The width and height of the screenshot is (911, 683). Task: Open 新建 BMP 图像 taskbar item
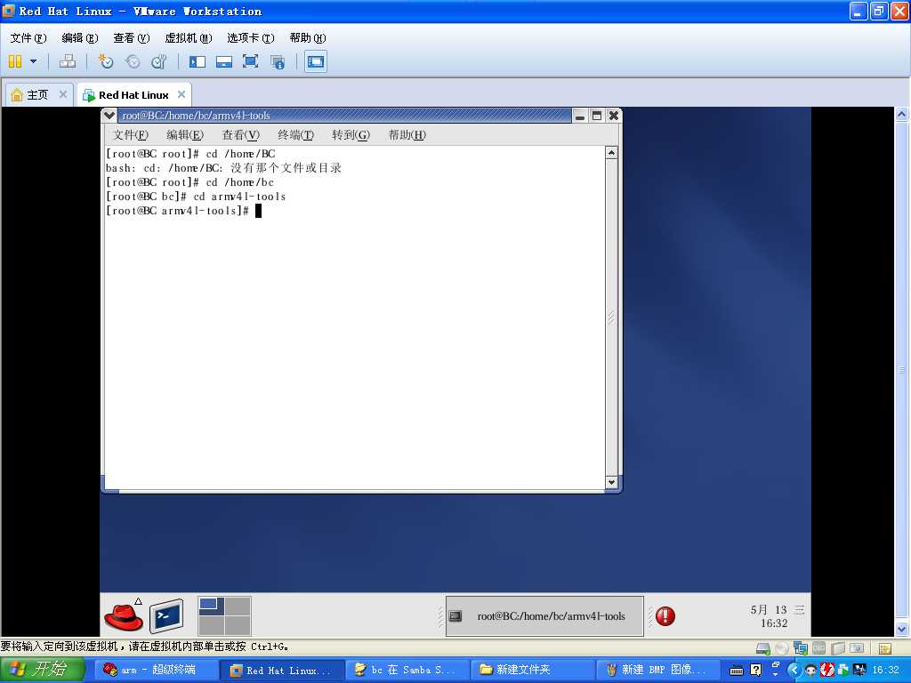(x=658, y=670)
